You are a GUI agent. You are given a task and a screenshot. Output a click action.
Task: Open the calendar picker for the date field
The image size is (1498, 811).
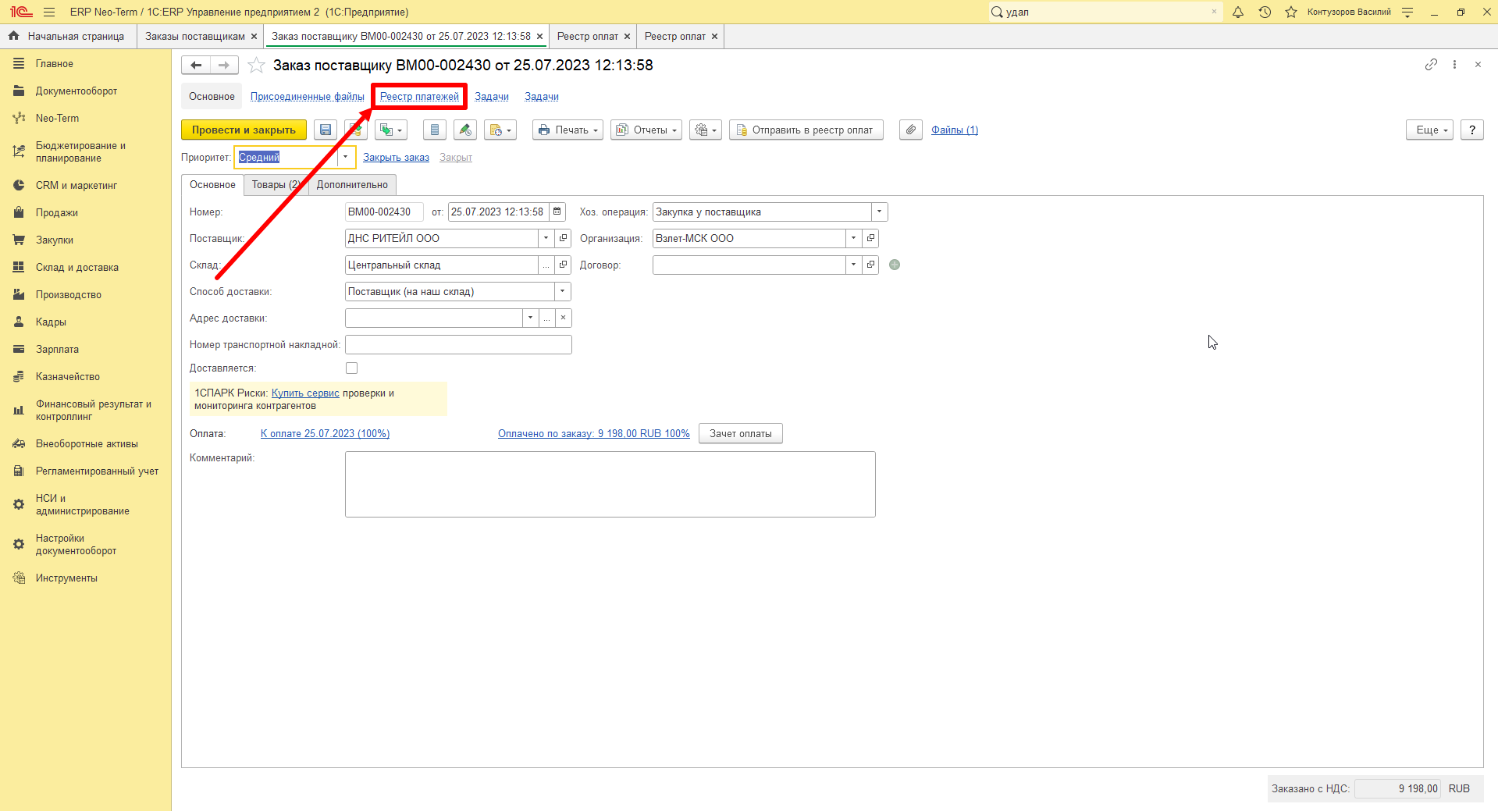(x=557, y=212)
